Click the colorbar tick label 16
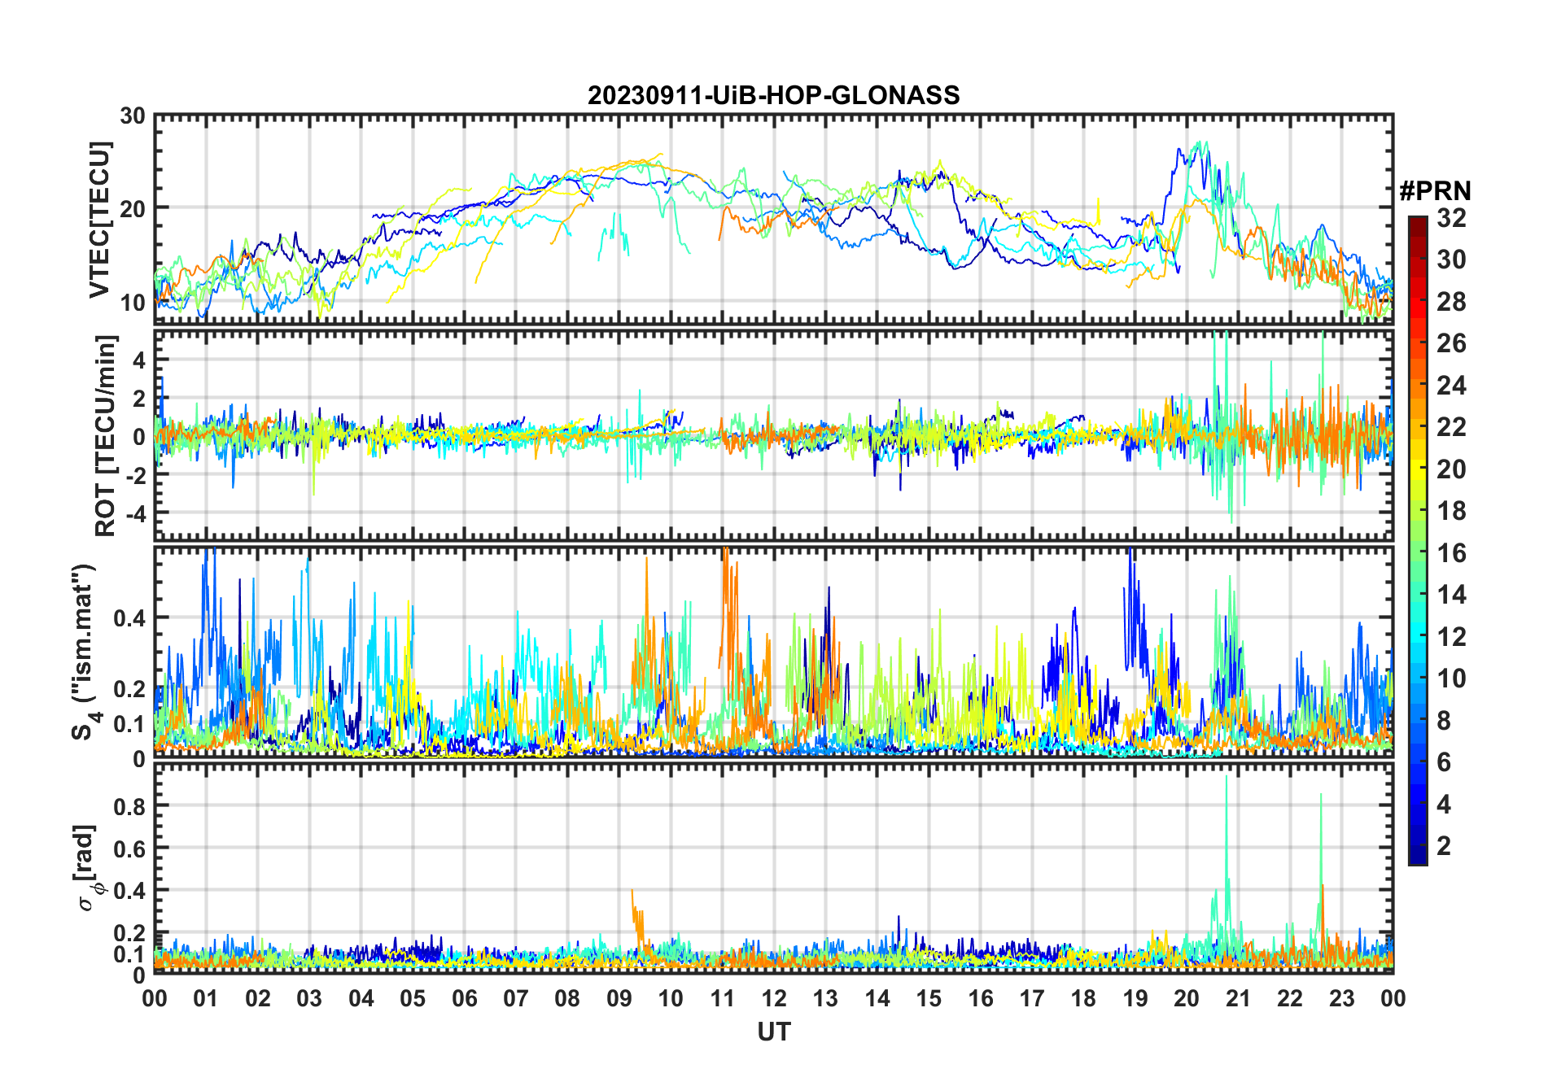This screenshot has width=1548, height=1082. [1451, 553]
